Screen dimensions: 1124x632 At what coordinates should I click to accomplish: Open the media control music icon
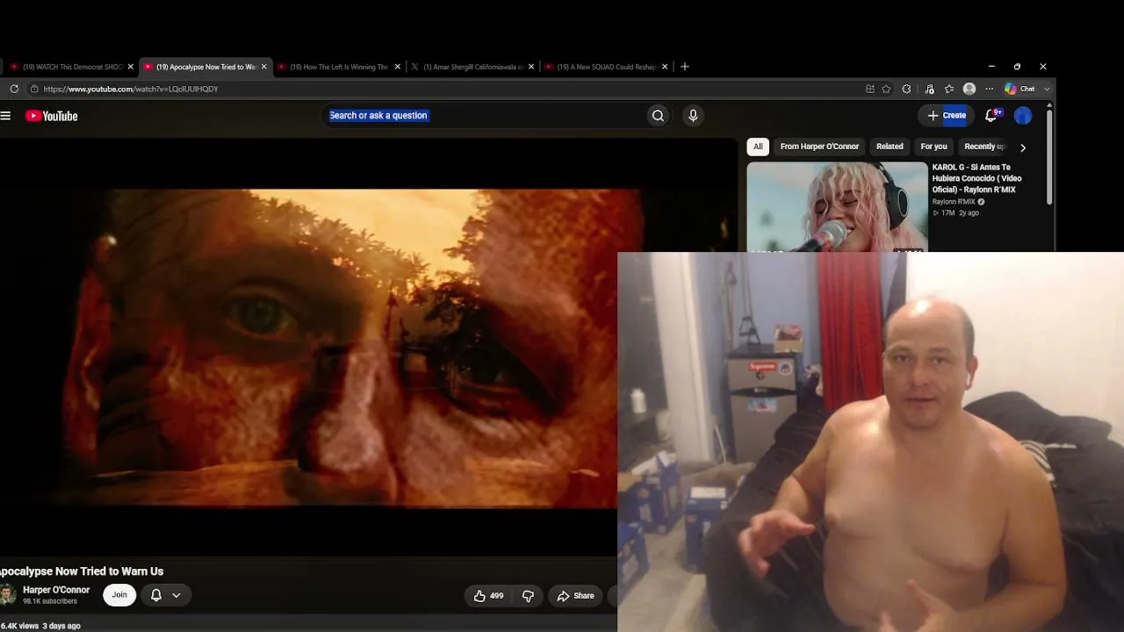click(x=930, y=89)
